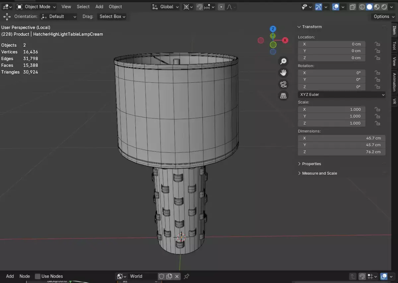Click the red X axis gizmo handle
Viewport: 398px width, 283px height.
285,40
